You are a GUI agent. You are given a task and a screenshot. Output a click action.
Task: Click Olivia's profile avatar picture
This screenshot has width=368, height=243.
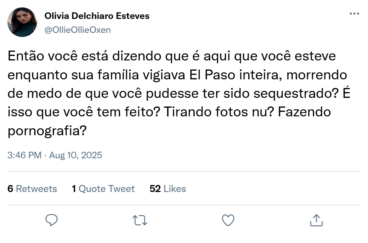22,22
